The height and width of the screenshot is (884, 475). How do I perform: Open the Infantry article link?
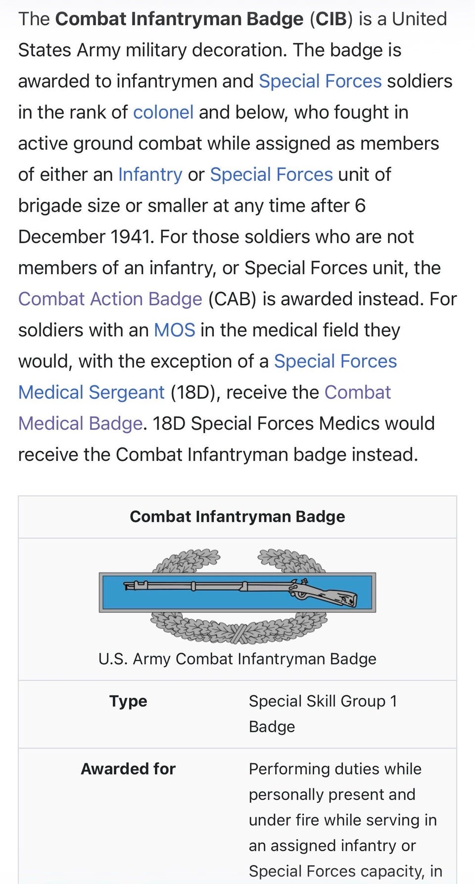point(150,174)
